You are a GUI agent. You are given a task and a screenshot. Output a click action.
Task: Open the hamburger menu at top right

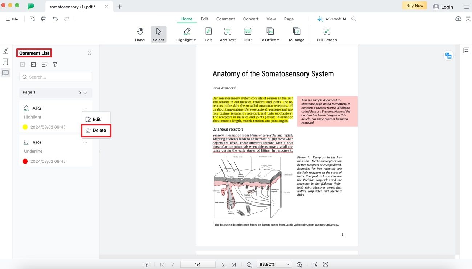coord(467,7)
